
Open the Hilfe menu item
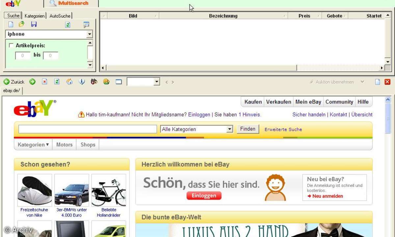click(363, 102)
